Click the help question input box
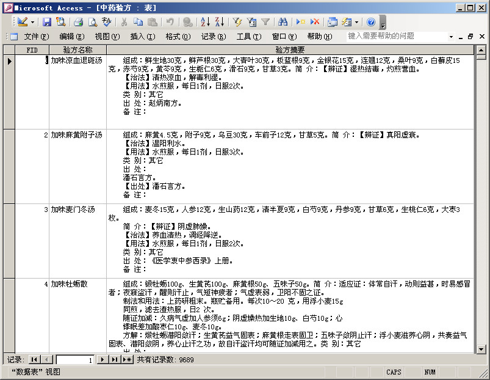The width and height of the screenshot is (490, 380). pos(397,36)
